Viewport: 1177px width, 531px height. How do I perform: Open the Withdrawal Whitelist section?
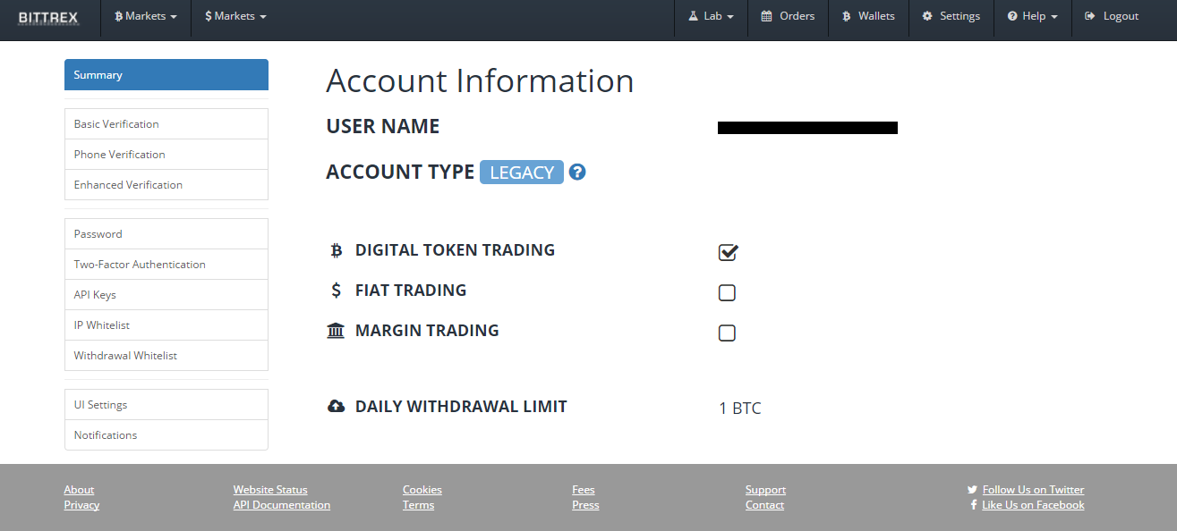[166, 356]
